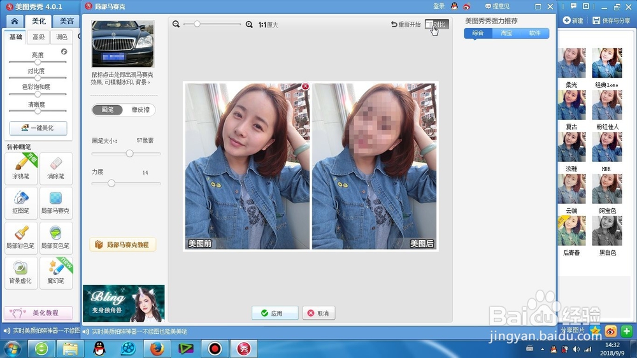This screenshot has height=358, width=637.
Task: Select the 抠图笔 cutout tool
Action: click(x=21, y=203)
